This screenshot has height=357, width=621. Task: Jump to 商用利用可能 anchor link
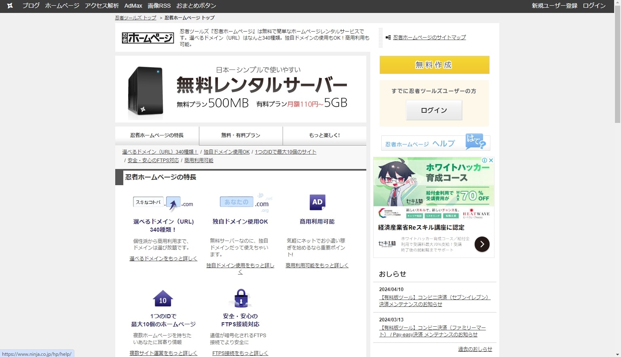(x=199, y=161)
